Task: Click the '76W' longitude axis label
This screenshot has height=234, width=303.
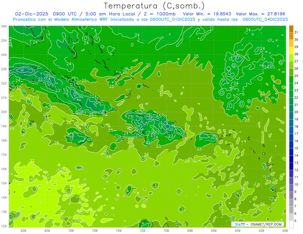Action: pyautogui.click(x=95, y=230)
